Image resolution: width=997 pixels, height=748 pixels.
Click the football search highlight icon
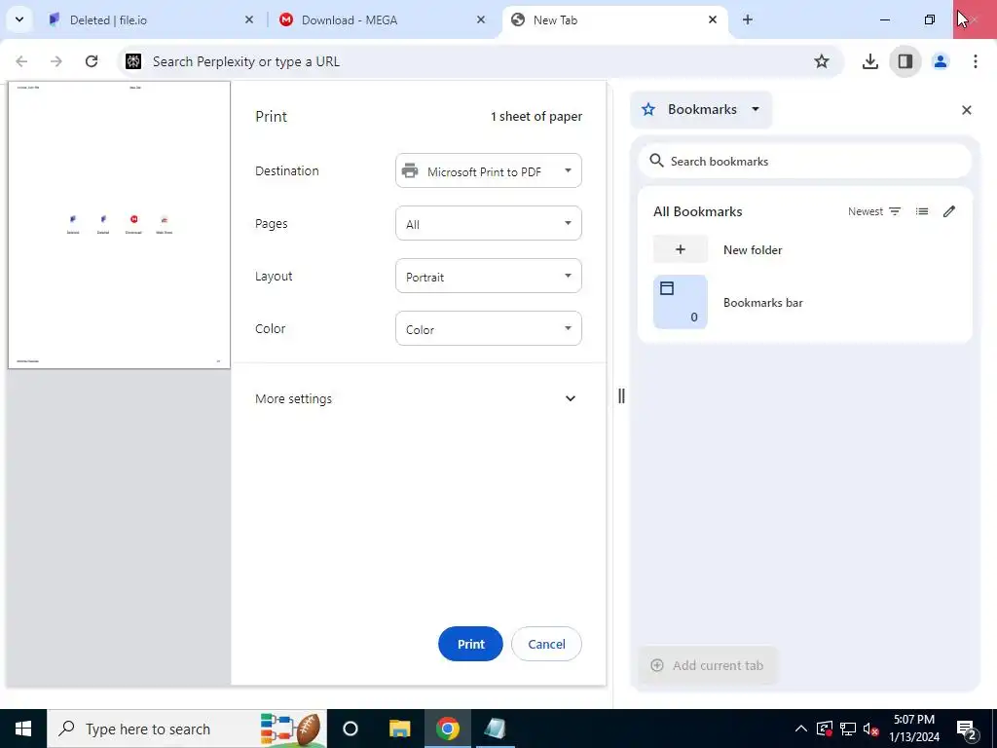coord(291,729)
